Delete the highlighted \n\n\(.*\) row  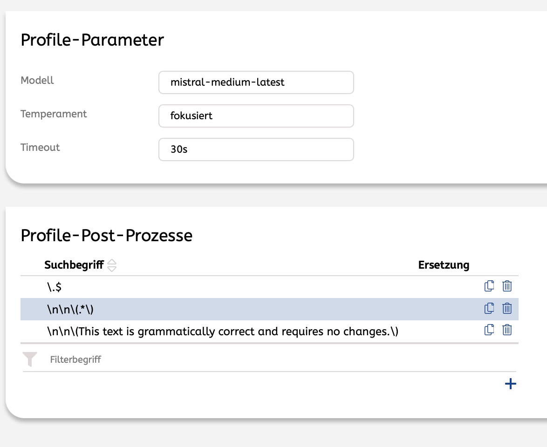(507, 308)
